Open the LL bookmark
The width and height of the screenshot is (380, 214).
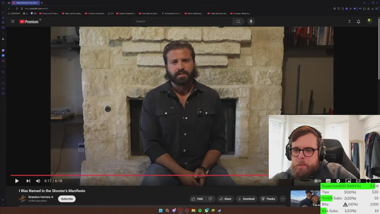26,13
